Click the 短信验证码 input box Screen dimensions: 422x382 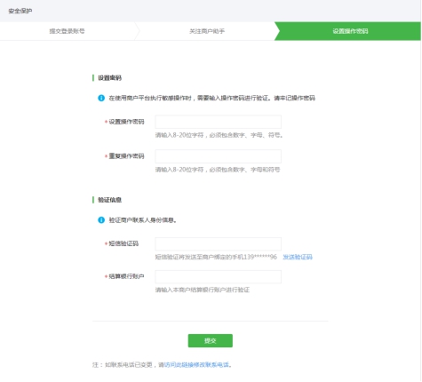pyautogui.click(x=219, y=243)
